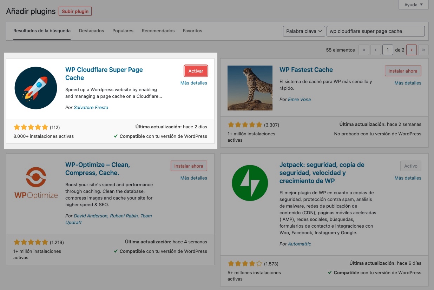
Task: Click the Jetpack green lightning icon
Action: tap(250, 183)
